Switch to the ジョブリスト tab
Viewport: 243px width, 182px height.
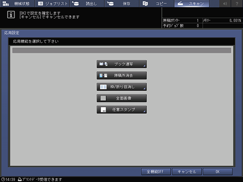(52, 3)
